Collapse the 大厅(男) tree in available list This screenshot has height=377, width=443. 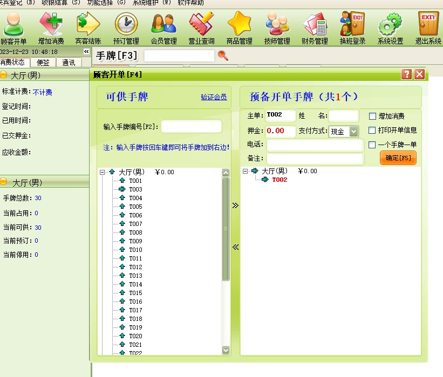(102, 173)
